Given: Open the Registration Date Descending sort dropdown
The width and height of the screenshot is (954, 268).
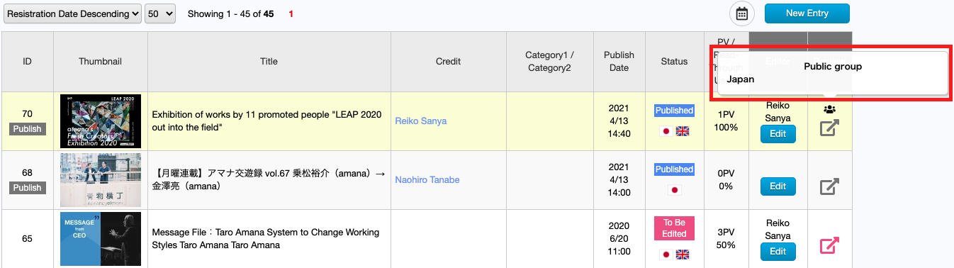Looking at the screenshot, I should tap(72, 14).
